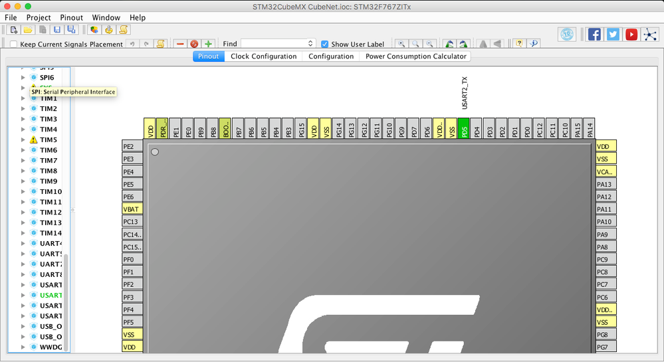The width and height of the screenshot is (664, 362).
Task: Open the Facebook link icon
Action: [x=594, y=35]
